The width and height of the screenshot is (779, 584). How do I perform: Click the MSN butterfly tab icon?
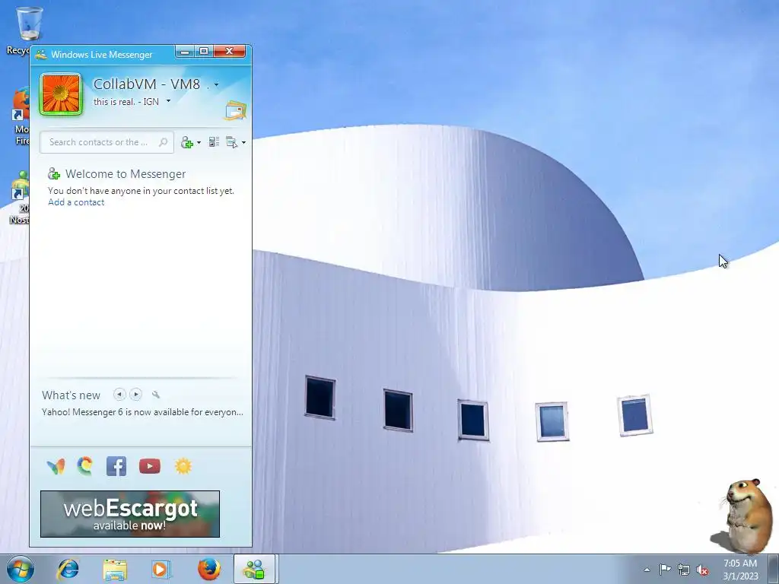pyautogui.click(x=56, y=466)
